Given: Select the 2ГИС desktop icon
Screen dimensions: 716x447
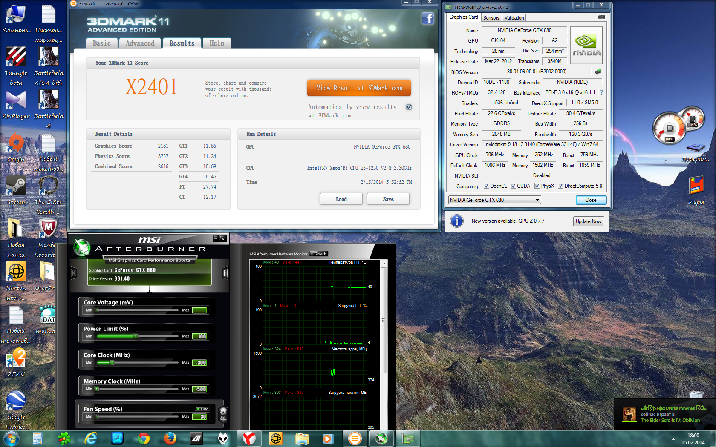Looking at the screenshot, I should [x=16, y=363].
